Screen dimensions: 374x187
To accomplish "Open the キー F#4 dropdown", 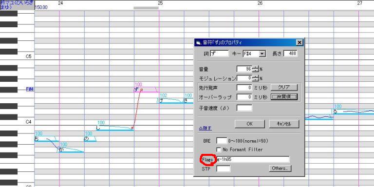I will [262, 54].
